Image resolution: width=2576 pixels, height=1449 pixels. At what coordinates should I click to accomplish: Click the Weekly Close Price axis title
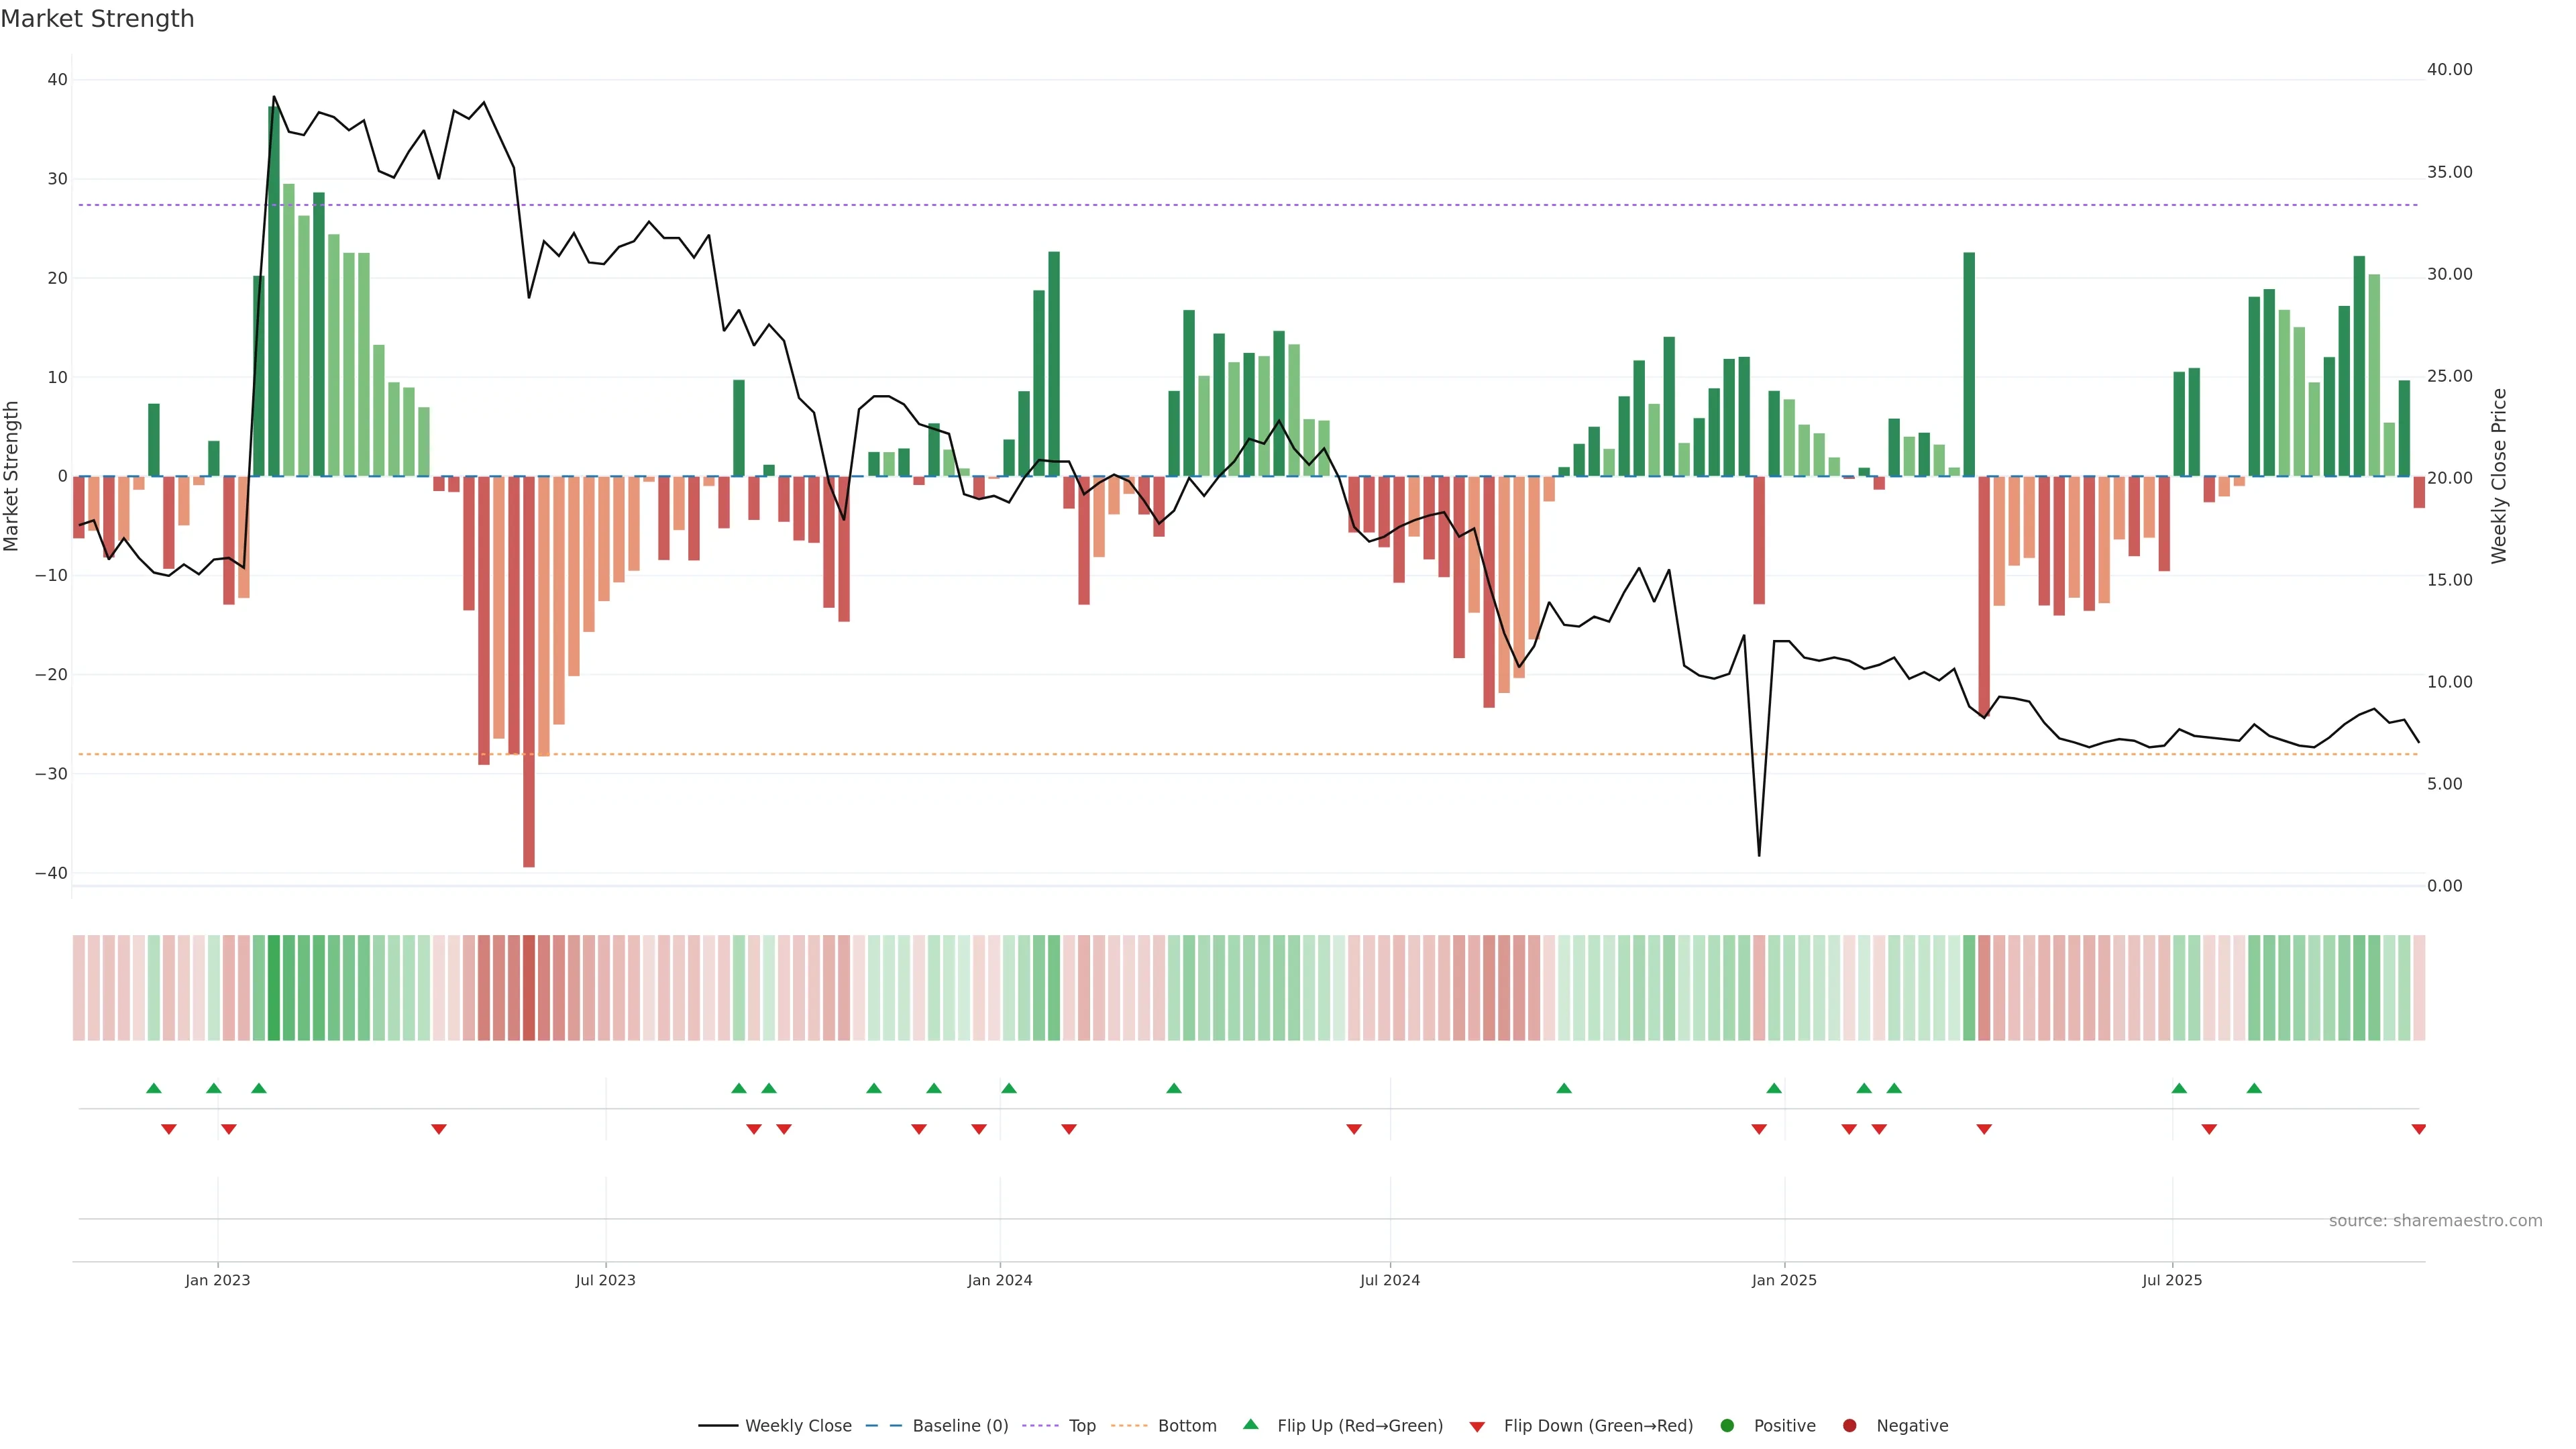(2499, 476)
